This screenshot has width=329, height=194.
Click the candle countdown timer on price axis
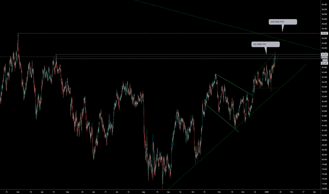324,60
